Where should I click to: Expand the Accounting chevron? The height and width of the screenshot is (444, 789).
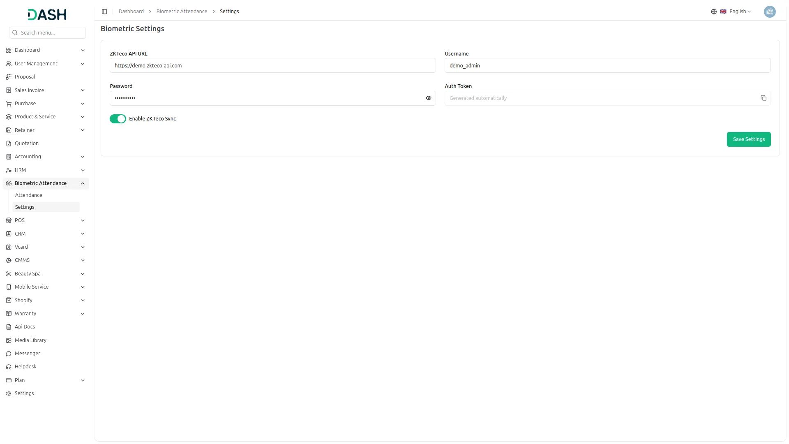tap(83, 157)
